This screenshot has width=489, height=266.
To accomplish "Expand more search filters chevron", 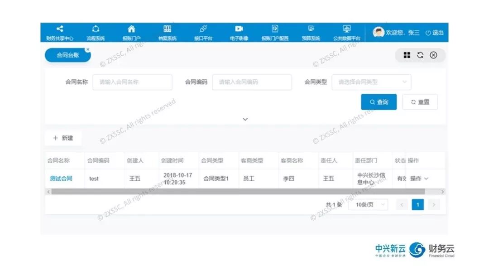I will tap(245, 119).
